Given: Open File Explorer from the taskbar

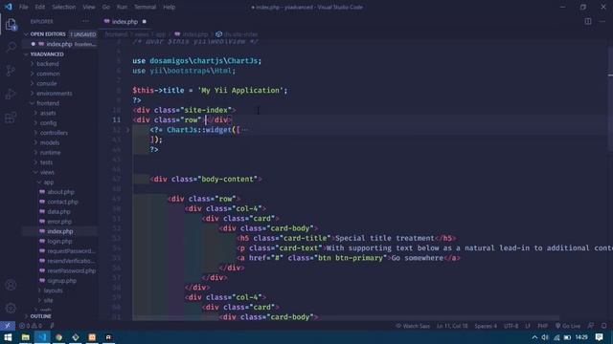Looking at the screenshot, I should (x=26, y=337).
